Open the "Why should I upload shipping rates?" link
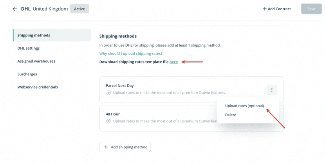 pyautogui.click(x=131, y=53)
